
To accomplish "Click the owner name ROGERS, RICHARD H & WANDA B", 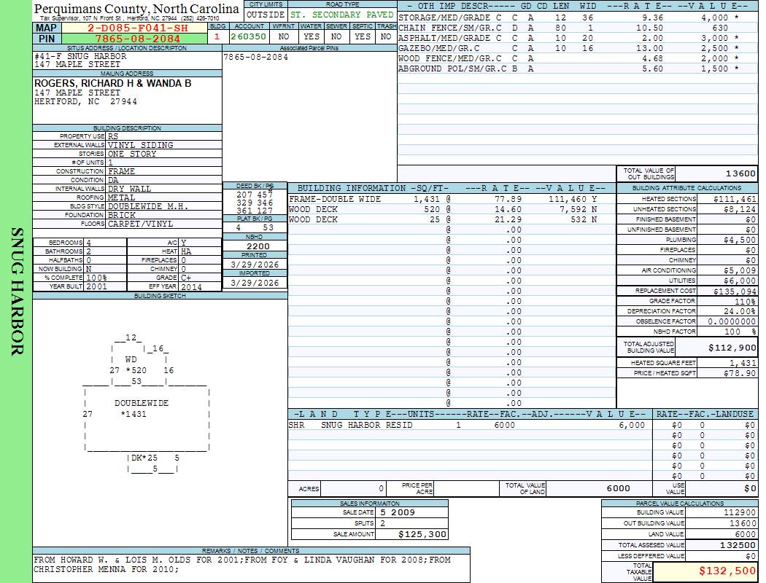I will tap(113, 84).
